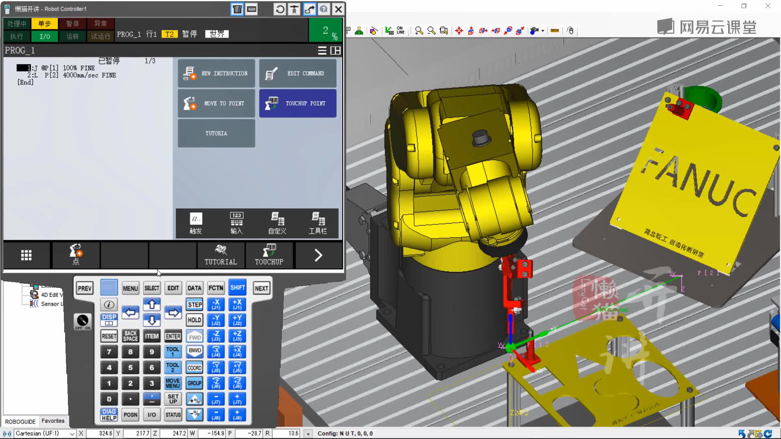Click the 2% speed override indicator
Screen dimensions: 781x439
(327, 31)
